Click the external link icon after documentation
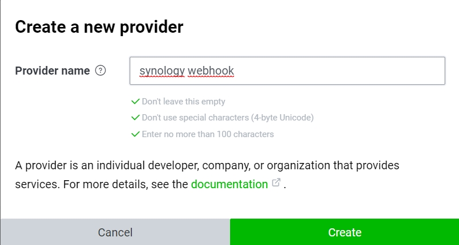The height and width of the screenshot is (245, 459). point(277,182)
